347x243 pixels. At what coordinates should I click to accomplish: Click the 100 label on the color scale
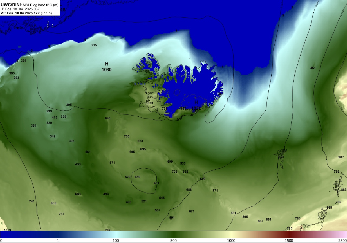[x=116, y=241]
